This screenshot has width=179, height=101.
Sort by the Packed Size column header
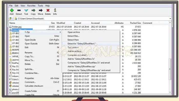[135, 23]
